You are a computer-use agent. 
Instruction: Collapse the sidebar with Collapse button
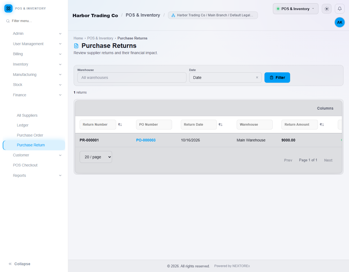click(x=19, y=264)
